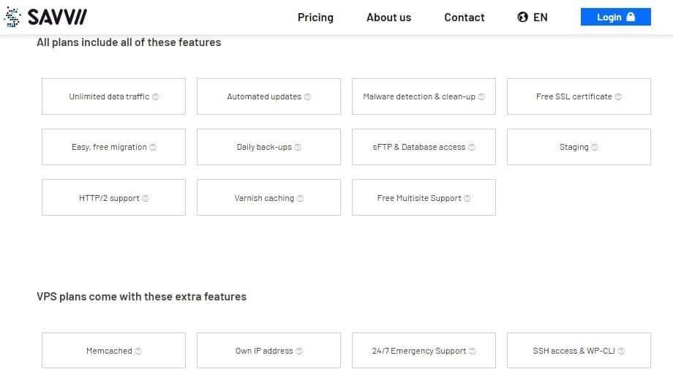
Task: Open the Pricing menu item
Action: point(315,17)
